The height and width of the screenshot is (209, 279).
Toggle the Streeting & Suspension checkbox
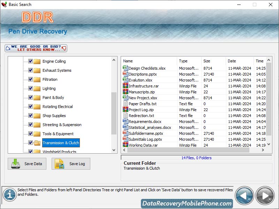30,125
